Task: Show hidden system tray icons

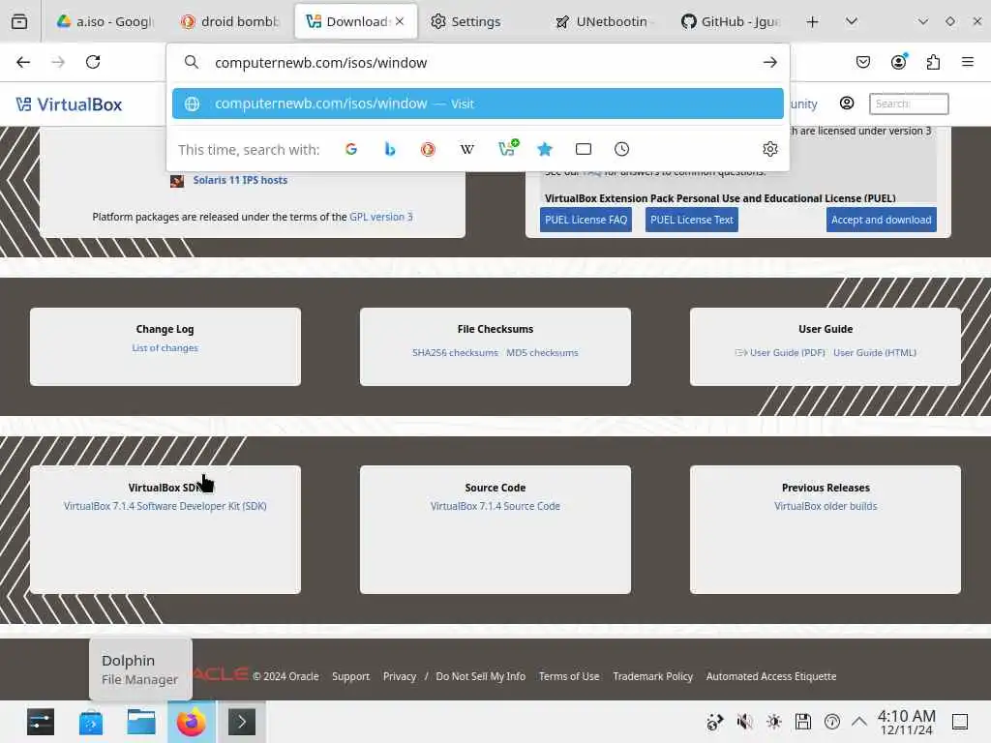Action: pos(859,721)
